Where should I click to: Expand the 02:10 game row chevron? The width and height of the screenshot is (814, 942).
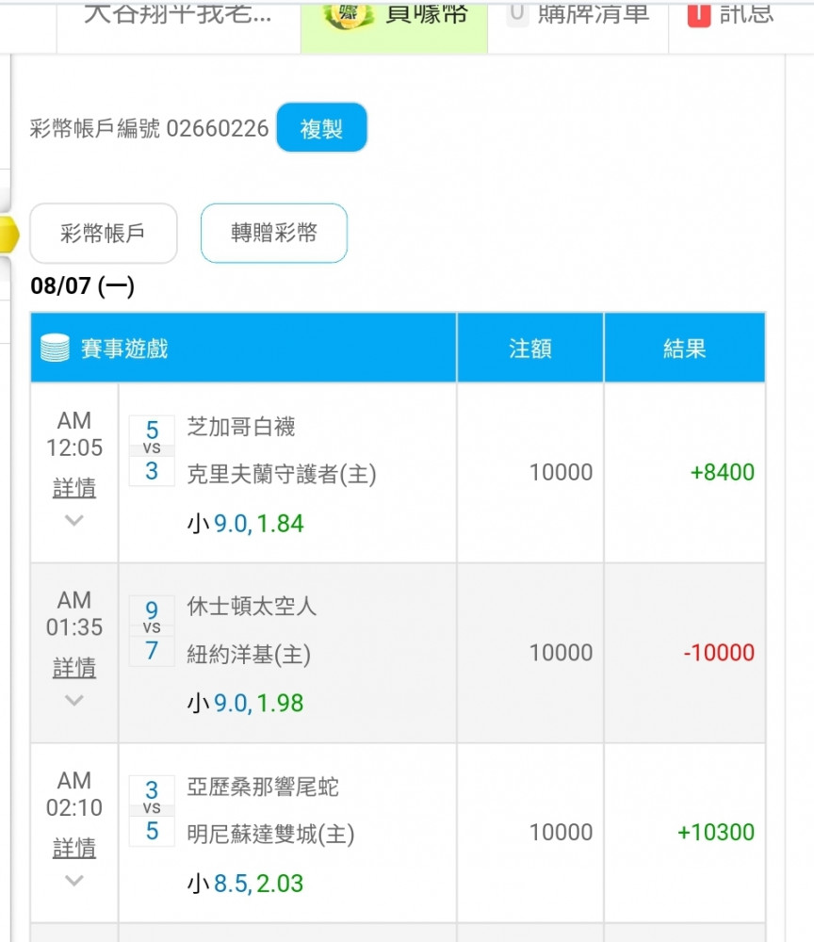pyautogui.click(x=73, y=880)
